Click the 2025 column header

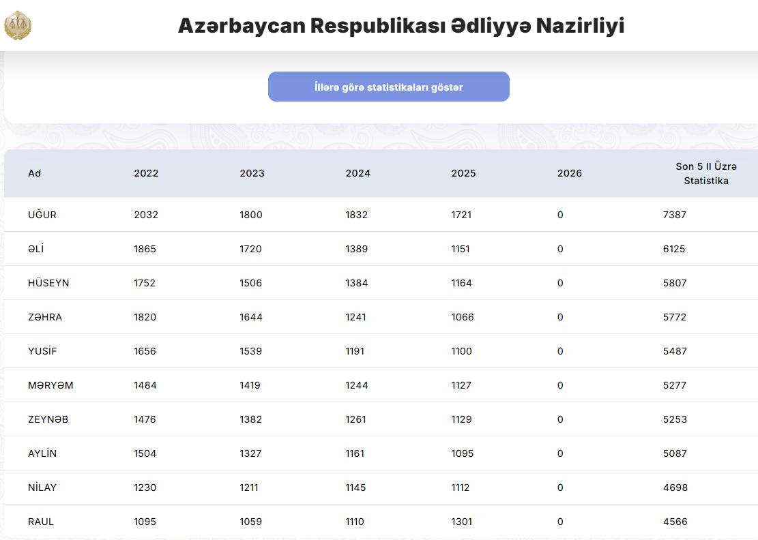(x=463, y=173)
